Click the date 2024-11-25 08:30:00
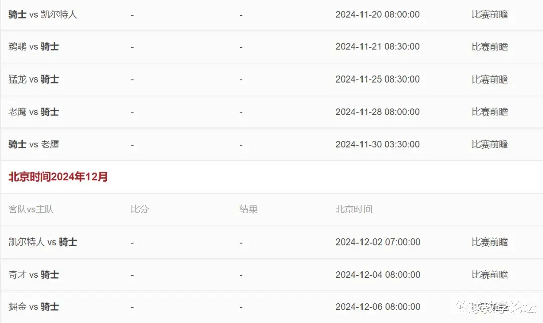Viewport: 543px width, 323px height. (378, 79)
